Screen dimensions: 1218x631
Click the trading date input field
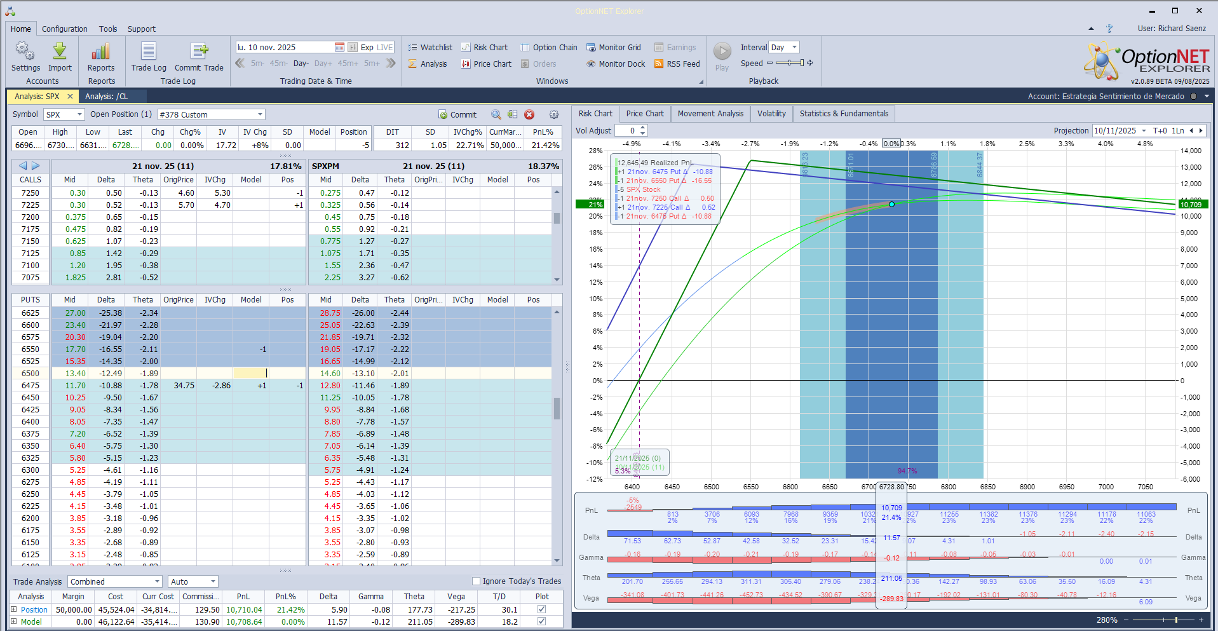285,47
